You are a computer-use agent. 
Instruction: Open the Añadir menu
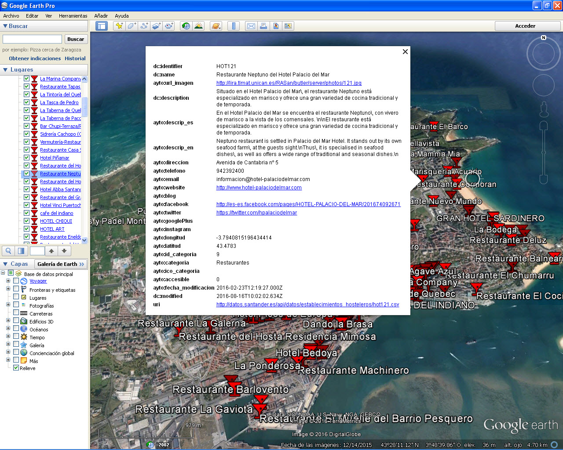tap(100, 16)
